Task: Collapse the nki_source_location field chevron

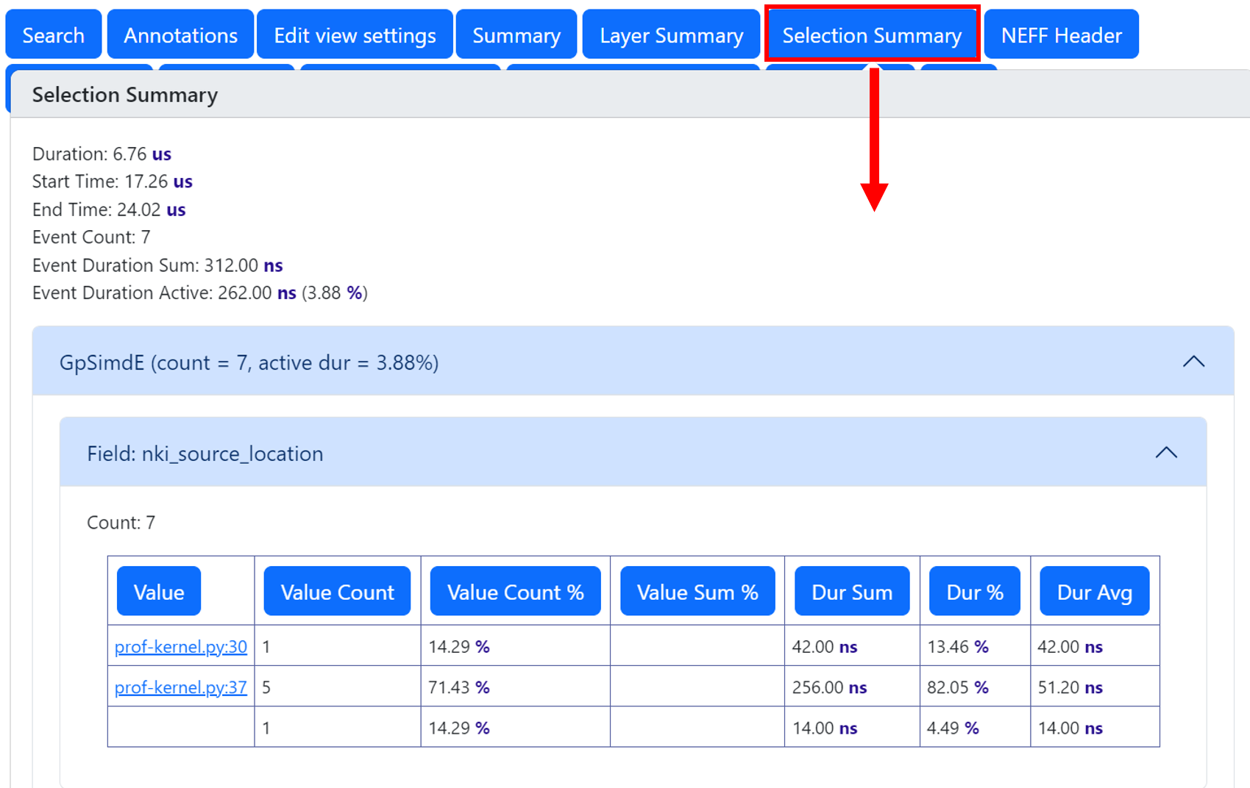Action: [x=1165, y=453]
